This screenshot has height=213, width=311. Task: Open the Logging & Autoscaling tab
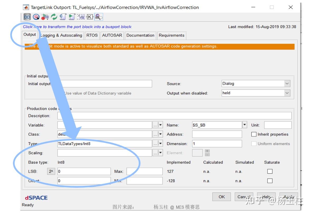coord(61,35)
